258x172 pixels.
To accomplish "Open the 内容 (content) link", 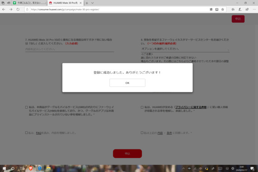I will (160, 133).
